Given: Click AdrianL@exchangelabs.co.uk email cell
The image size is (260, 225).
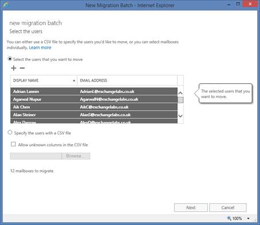Looking at the screenshot, I should [107, 91].
